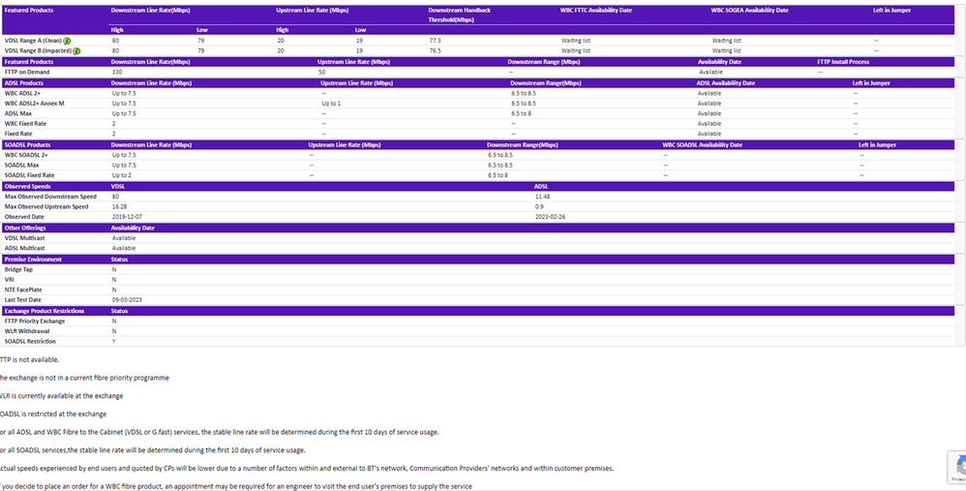Viewport: 966px width, 491px height.
Task: Click the Premise Environment section header
Action: point(33,260)
